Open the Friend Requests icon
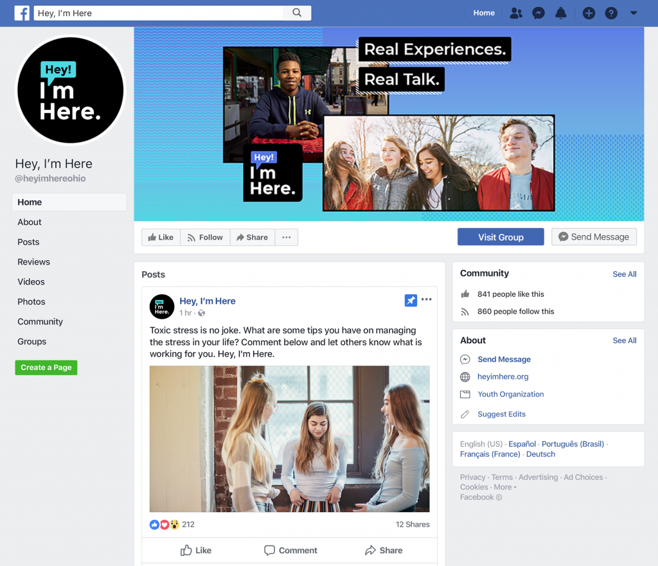 (516, 13)
